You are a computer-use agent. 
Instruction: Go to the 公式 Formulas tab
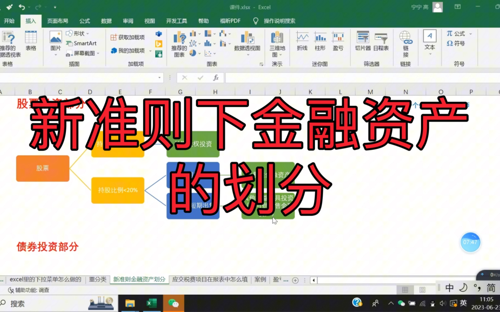pyautogui.click(x=85, y=21)
